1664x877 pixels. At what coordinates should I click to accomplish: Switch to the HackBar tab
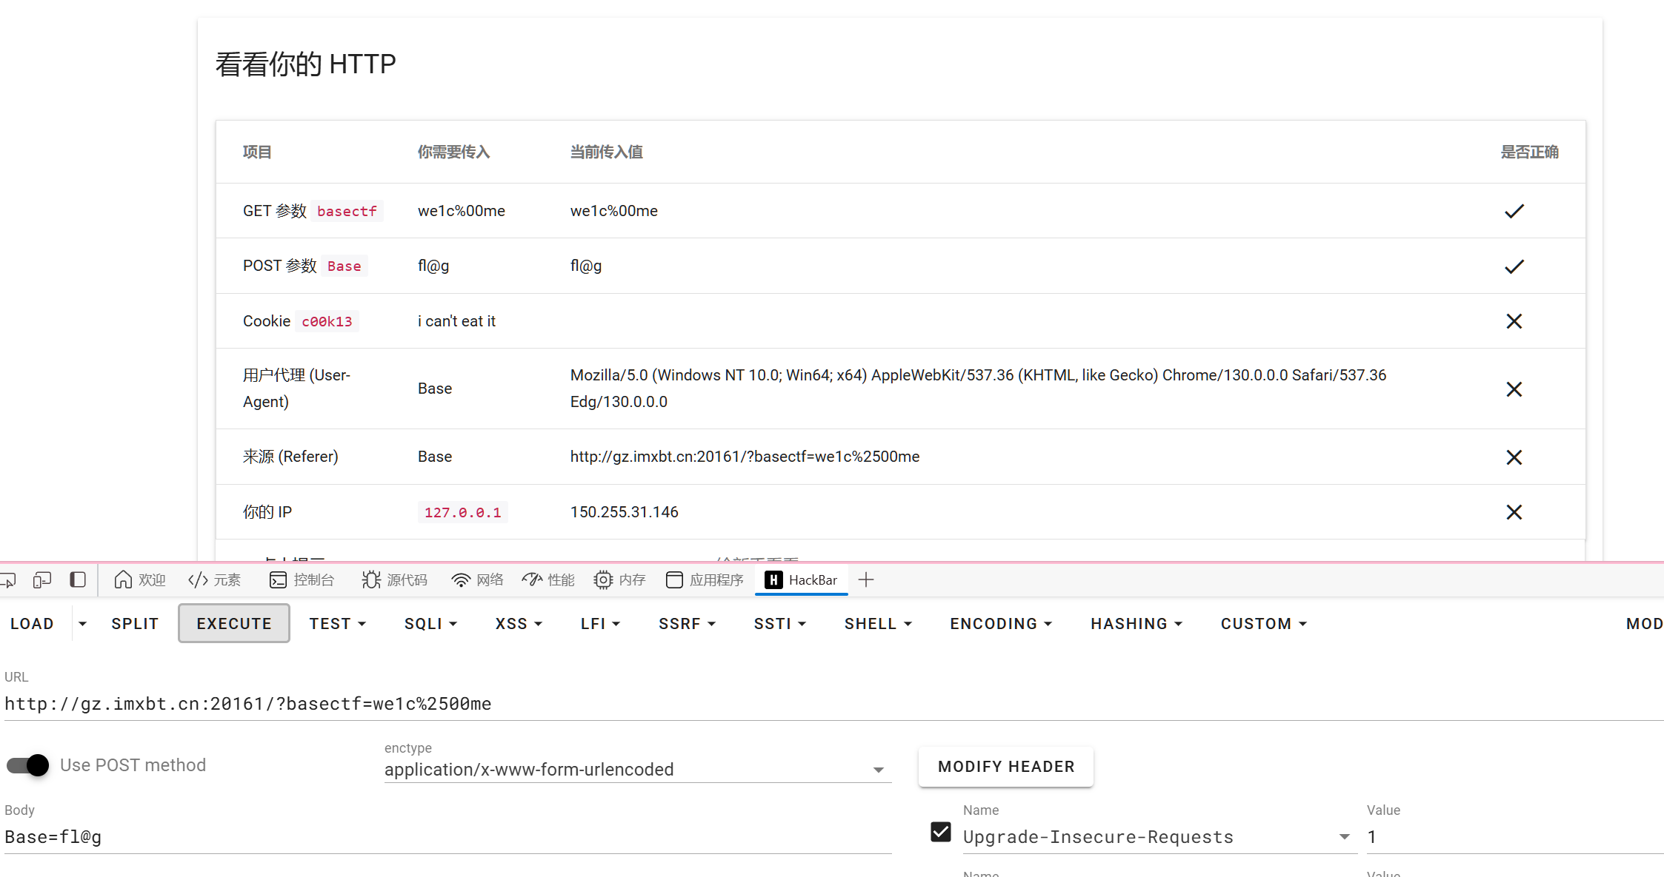point(802,579)
